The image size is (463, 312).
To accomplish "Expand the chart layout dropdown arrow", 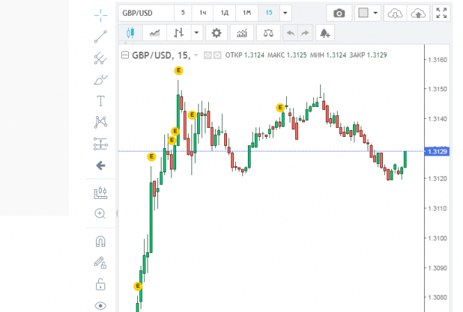I will click(x=375, y=13).
